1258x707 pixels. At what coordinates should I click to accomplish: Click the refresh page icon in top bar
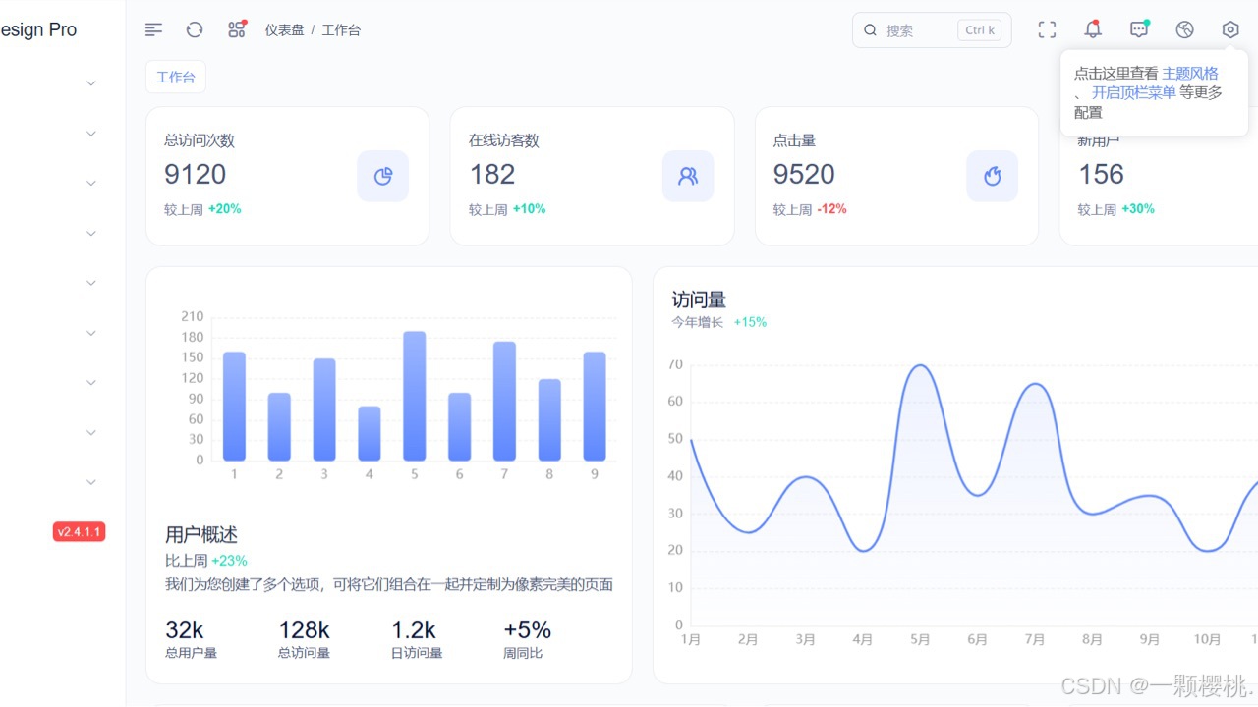click(x=195, y=29)
